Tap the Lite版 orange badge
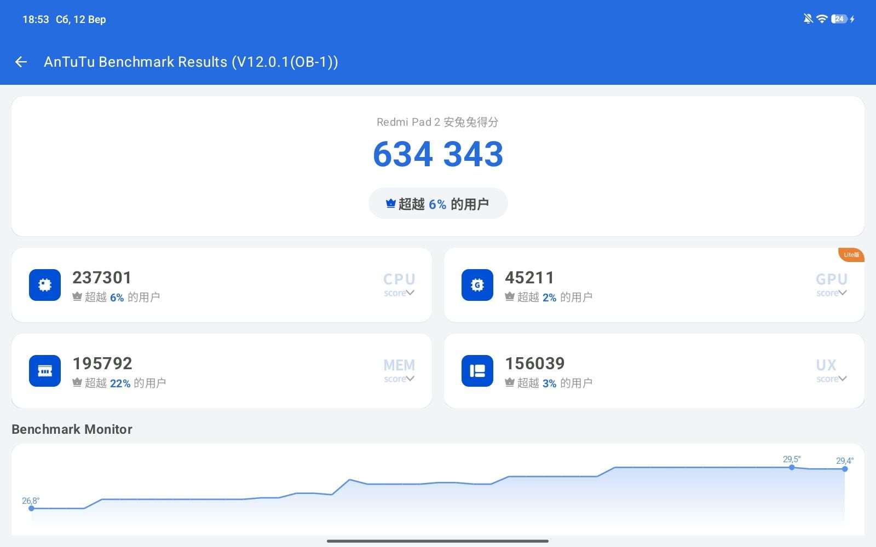 click(851, 255)
